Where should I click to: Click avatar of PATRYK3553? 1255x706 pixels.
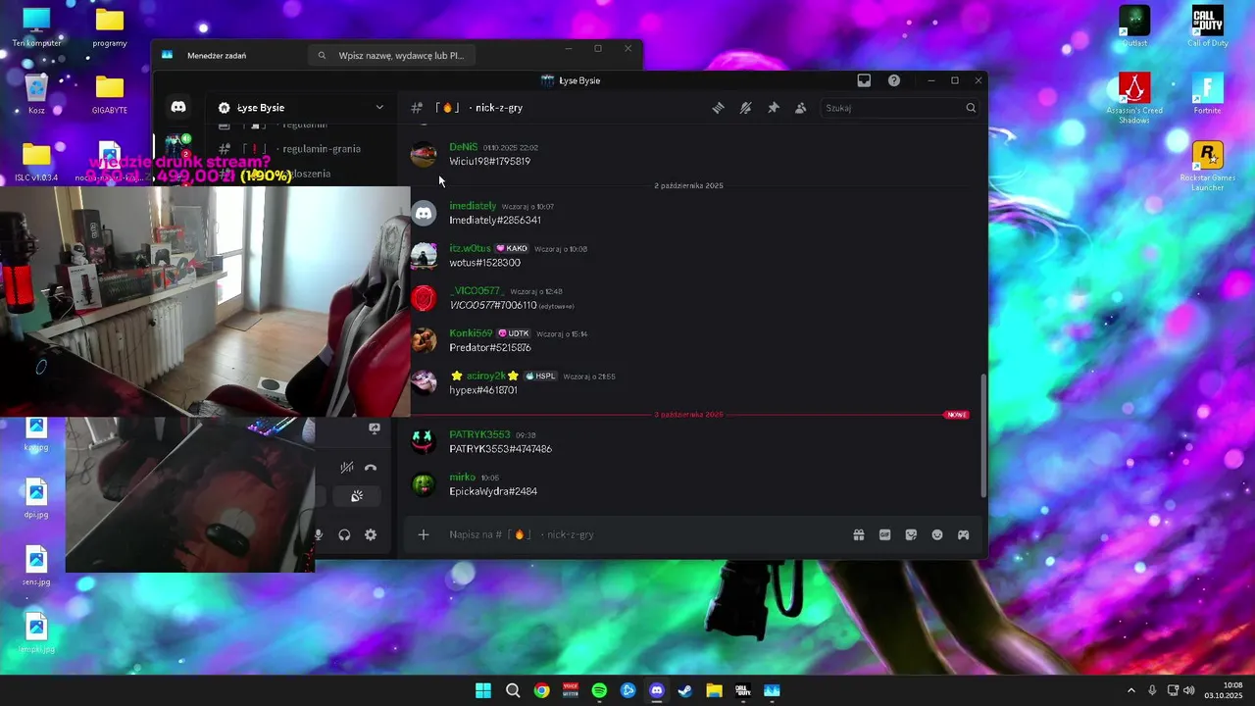pos(424,441)
